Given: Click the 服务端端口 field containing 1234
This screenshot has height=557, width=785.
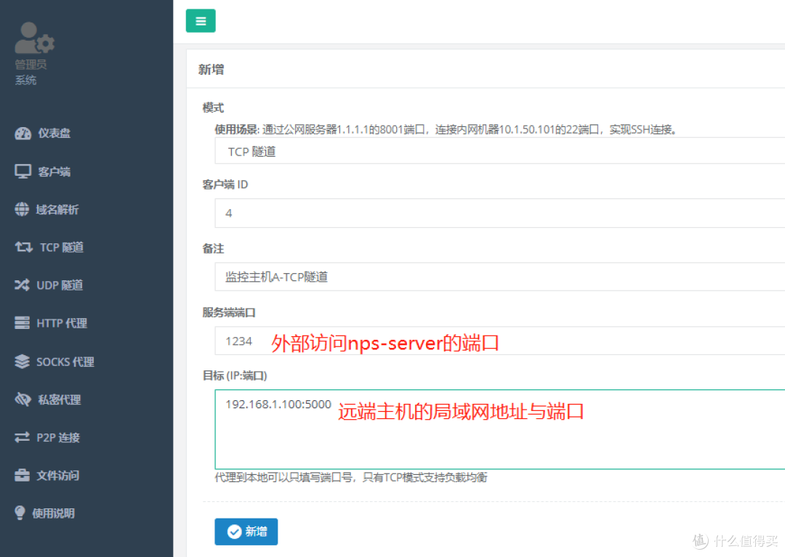Looking at the screenshot, I should point(499,341).
